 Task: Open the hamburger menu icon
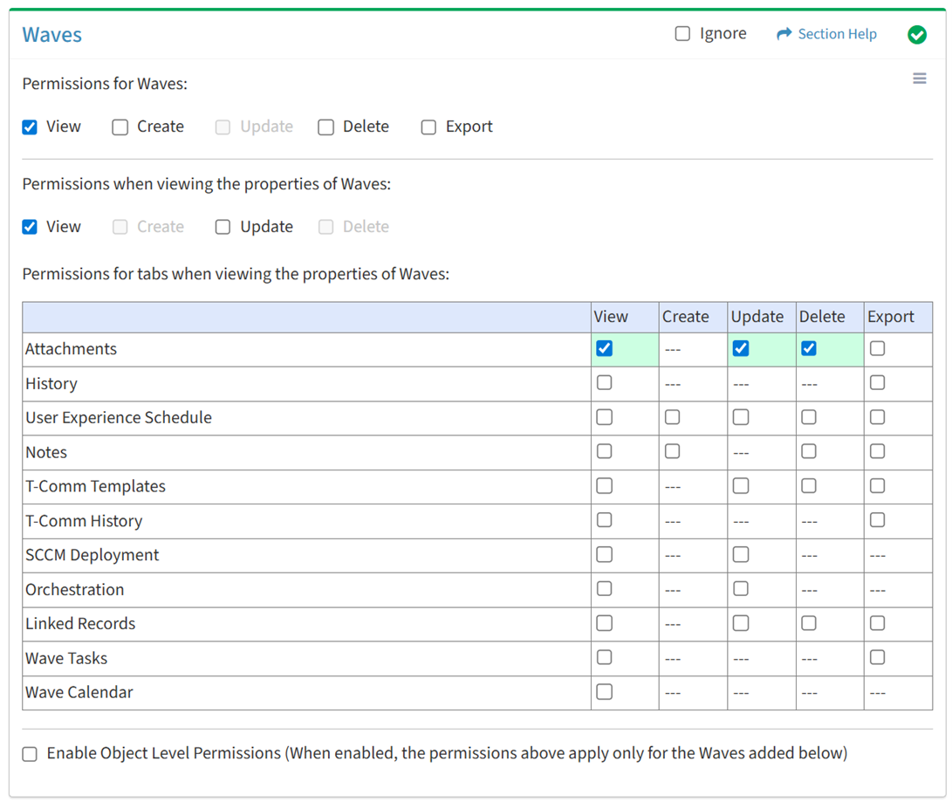click(919, 79)
